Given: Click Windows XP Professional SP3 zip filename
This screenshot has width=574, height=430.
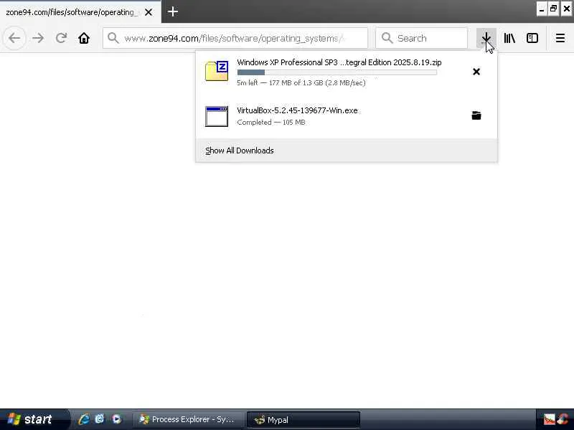Looking at the screenshot, I should coord(339,62).
